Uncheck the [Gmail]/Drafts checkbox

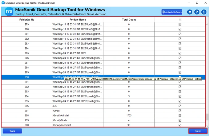180,120
